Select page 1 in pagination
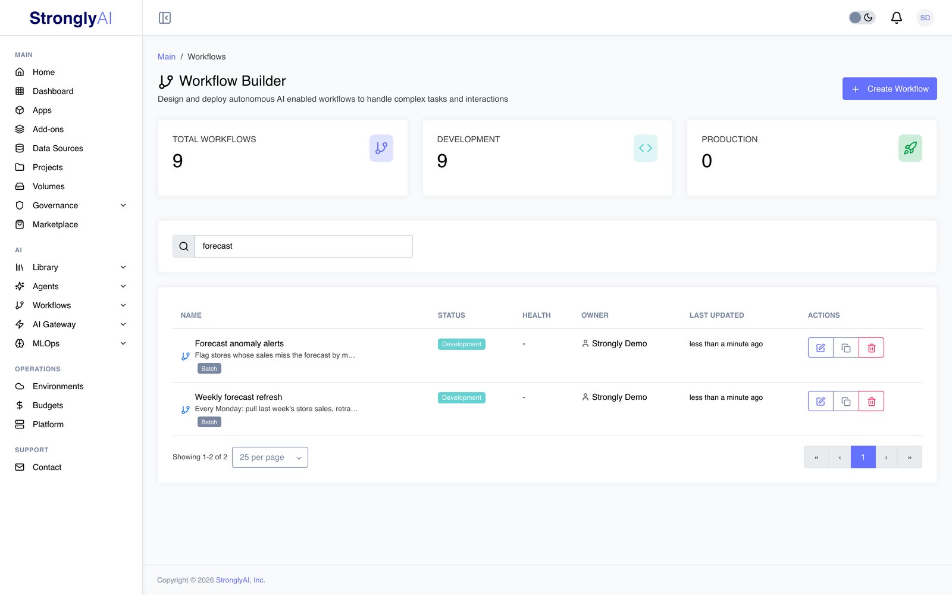The width and height of the screenshot is (952, 595). point(863,457)
